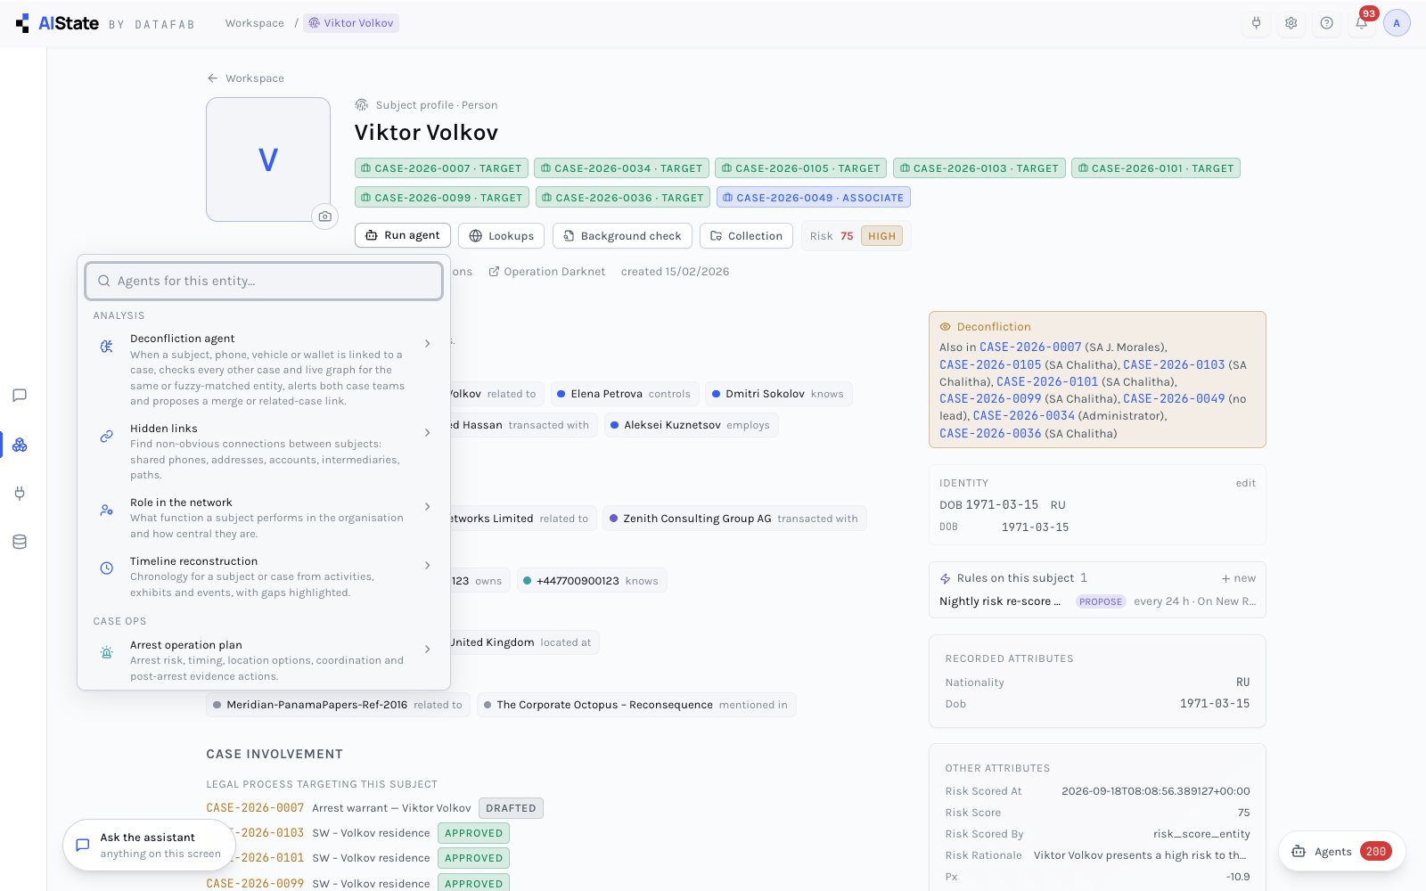Open the Elena Petrova relation chip
The height and width of the screenshot is (891, 1426).
[x=624, y=394]
